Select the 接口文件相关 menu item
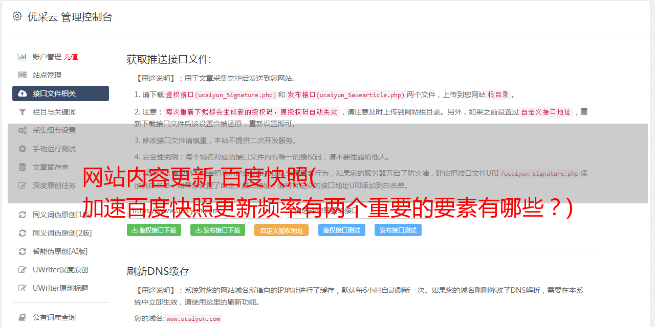The image size is (655, 327). pyautogui.click(x=60, y=94)
